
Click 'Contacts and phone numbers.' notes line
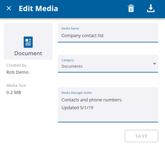[x=92, y=100]
